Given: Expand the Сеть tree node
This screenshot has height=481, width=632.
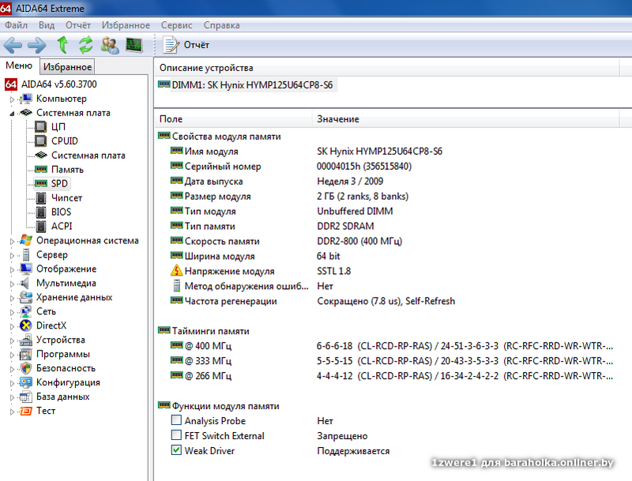Looking at the screenshot, I should click(12, 312).
